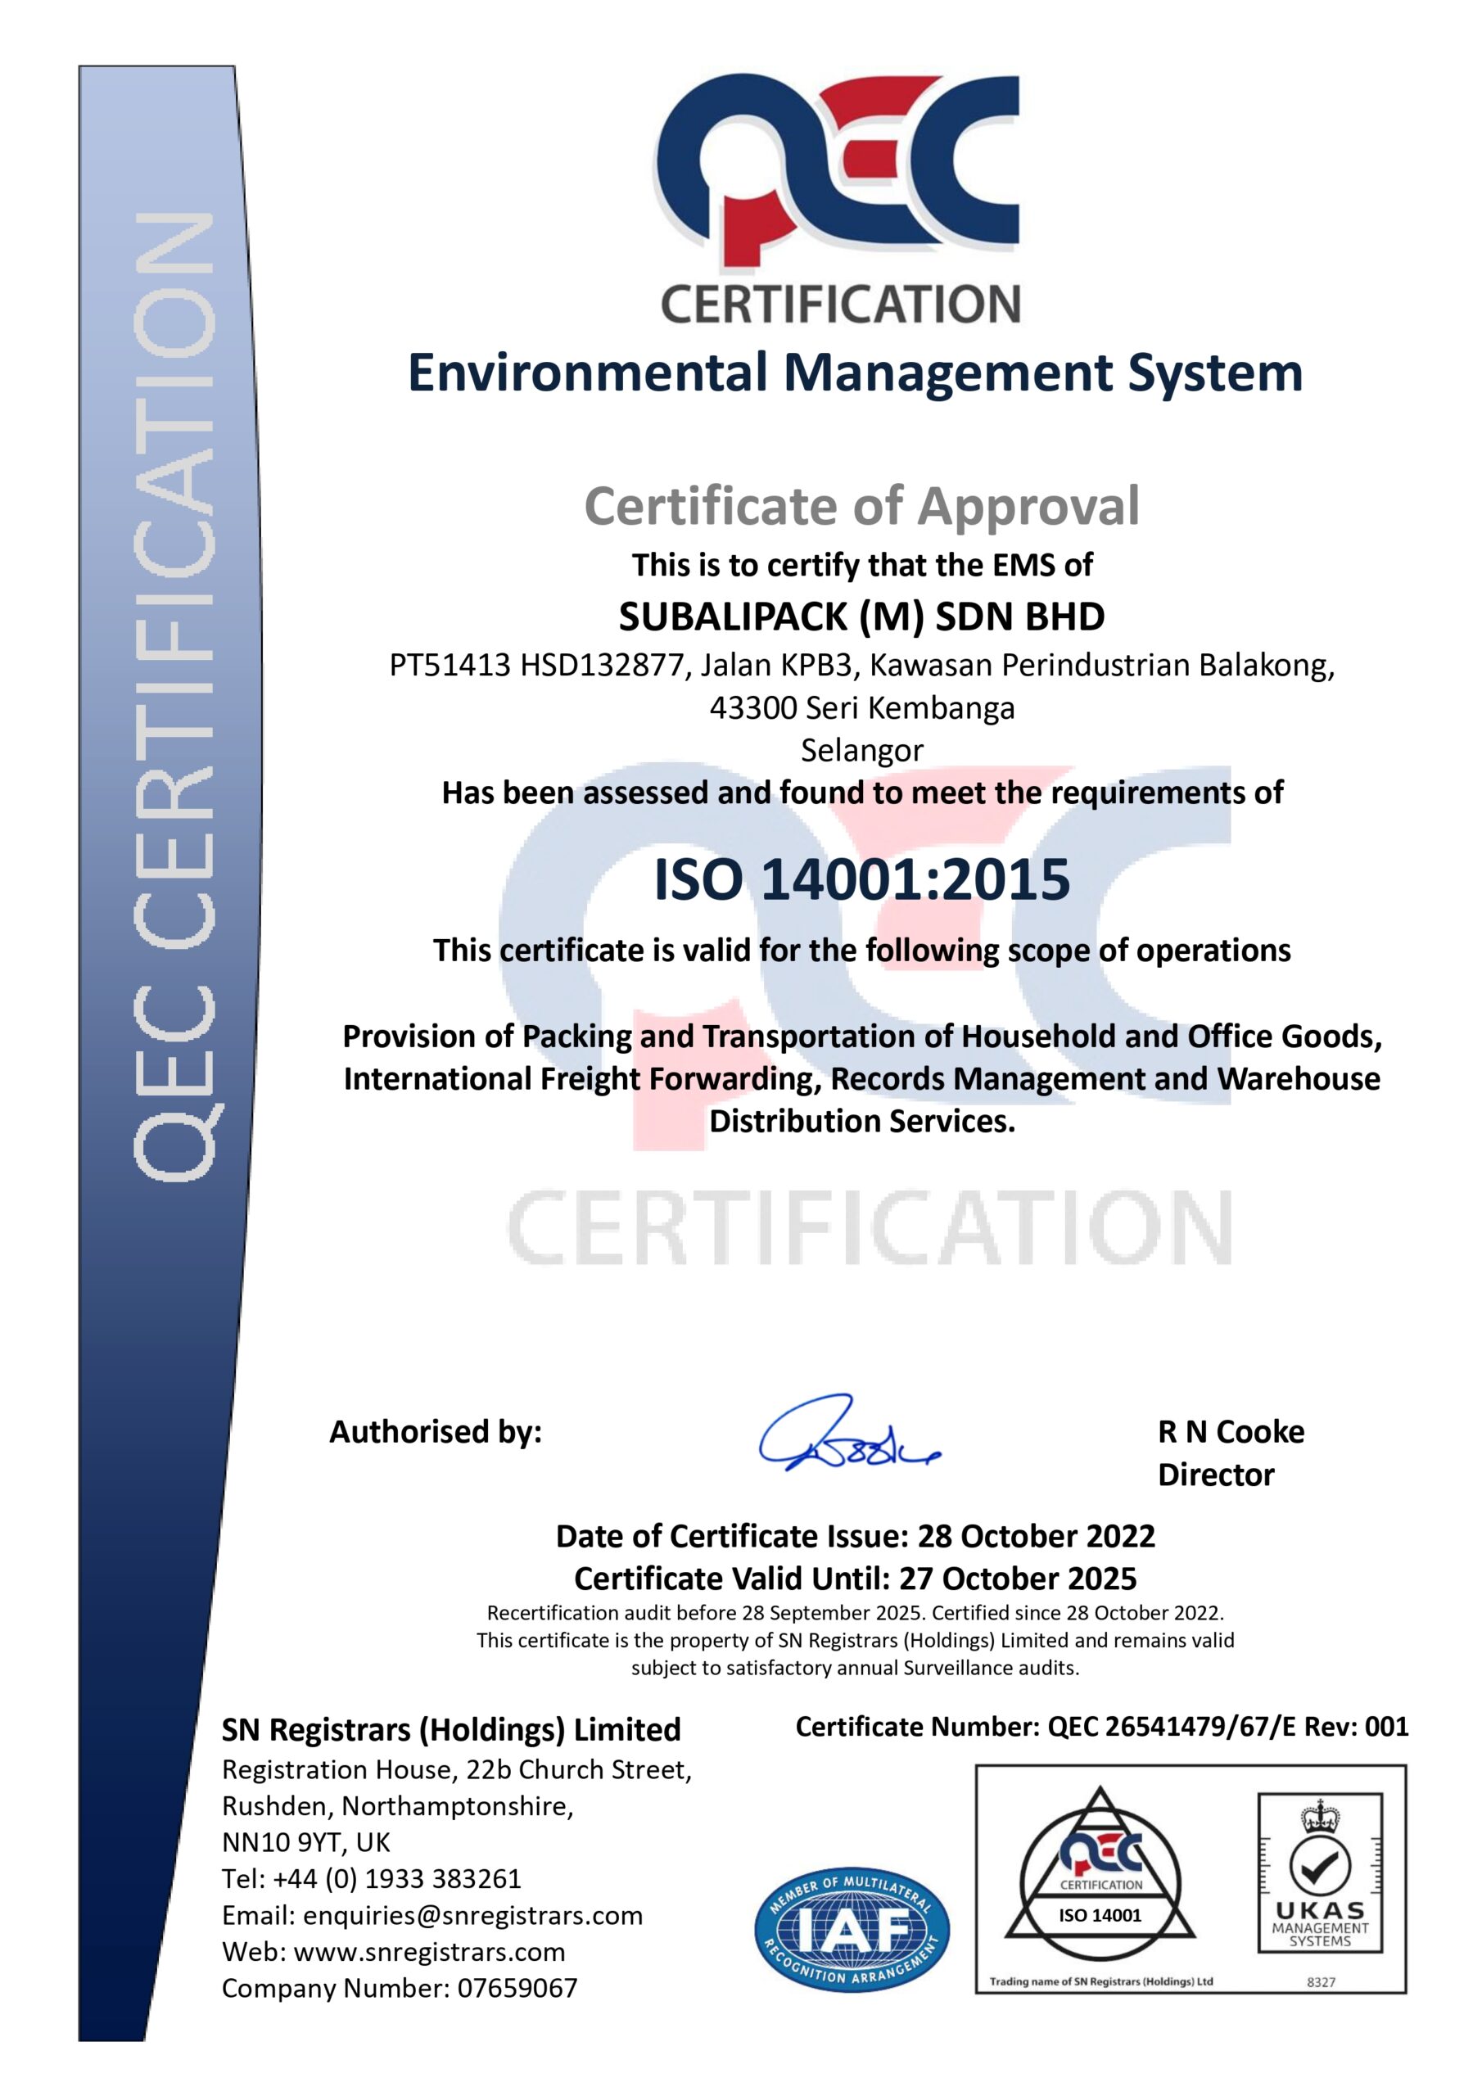Click the blue director signature
This screenshot has height=2096, width=1482.
(x=847, y=1436)
